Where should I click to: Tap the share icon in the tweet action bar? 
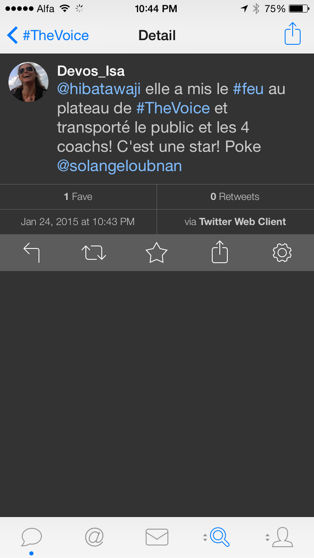tap(220, 253)
